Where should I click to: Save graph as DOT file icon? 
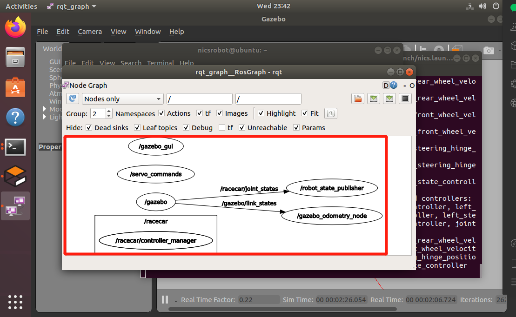(x=374, y=99)
